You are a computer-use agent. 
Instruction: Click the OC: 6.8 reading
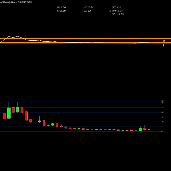[116, 8]
